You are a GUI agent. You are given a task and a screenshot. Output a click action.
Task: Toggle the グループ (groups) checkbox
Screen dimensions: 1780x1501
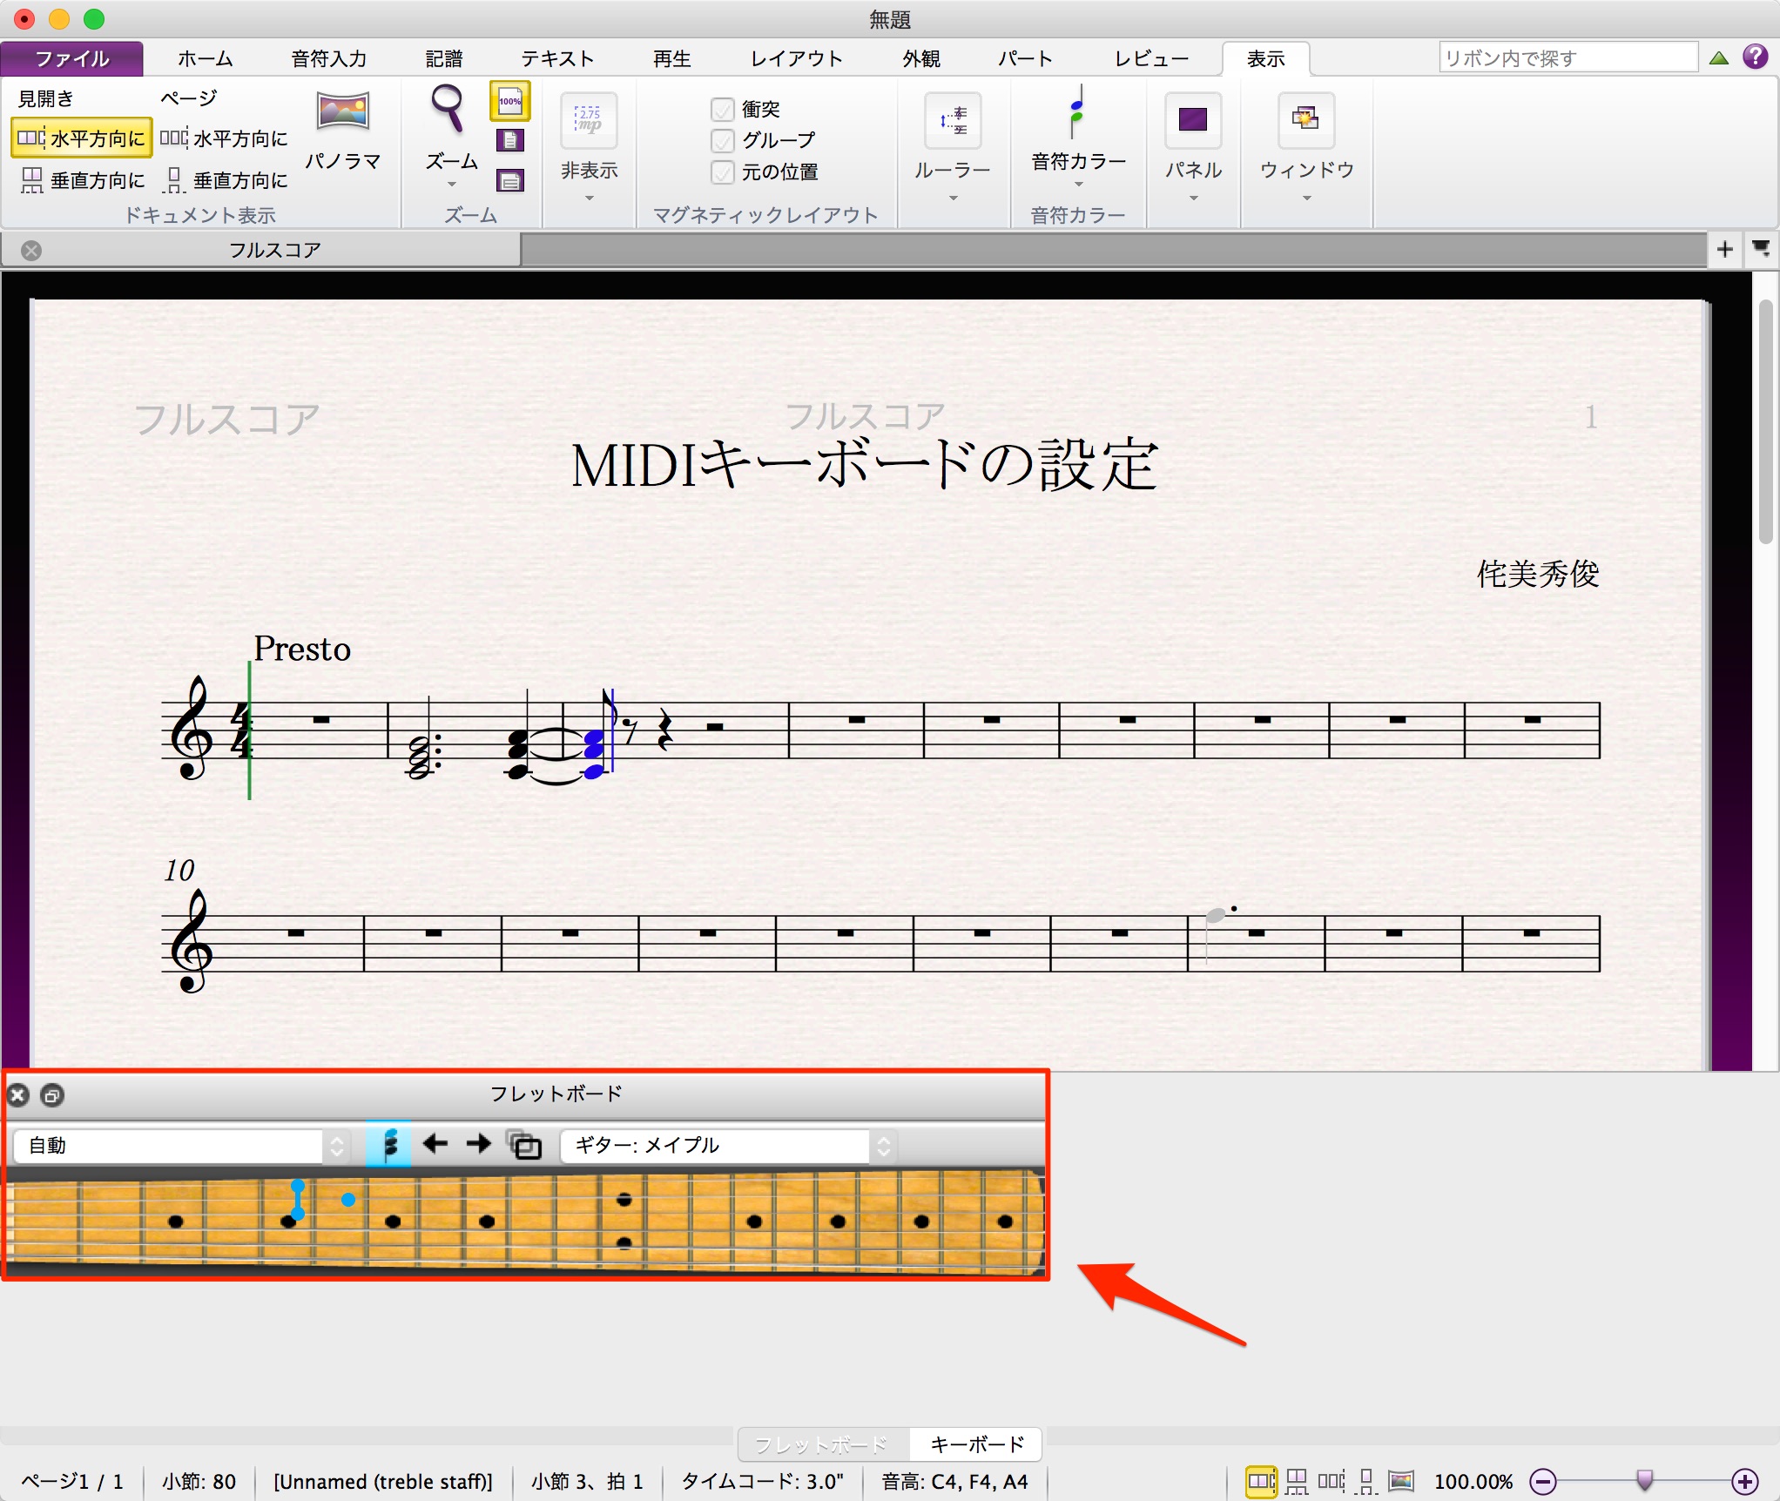tap(723, 140)
